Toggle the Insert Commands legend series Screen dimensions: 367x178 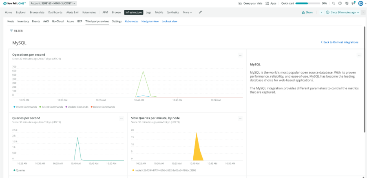point(25,107)
